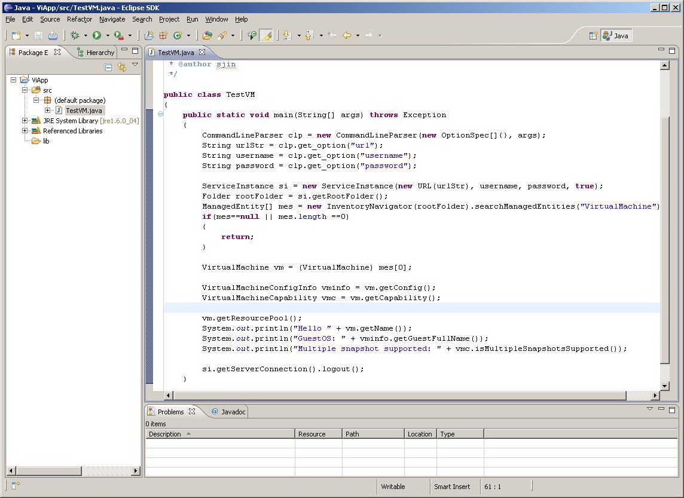Create a New Java Class icon
The width and height of the screenshot is (684, 498).
[x=178, y=35]
